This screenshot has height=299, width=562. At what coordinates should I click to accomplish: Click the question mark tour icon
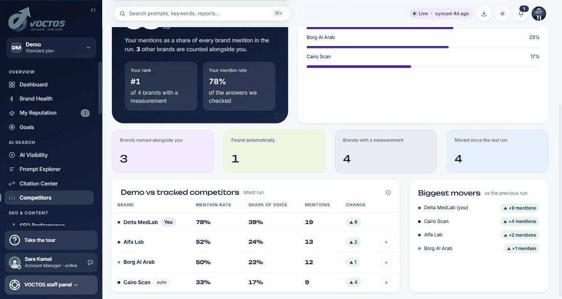point(15,240)
